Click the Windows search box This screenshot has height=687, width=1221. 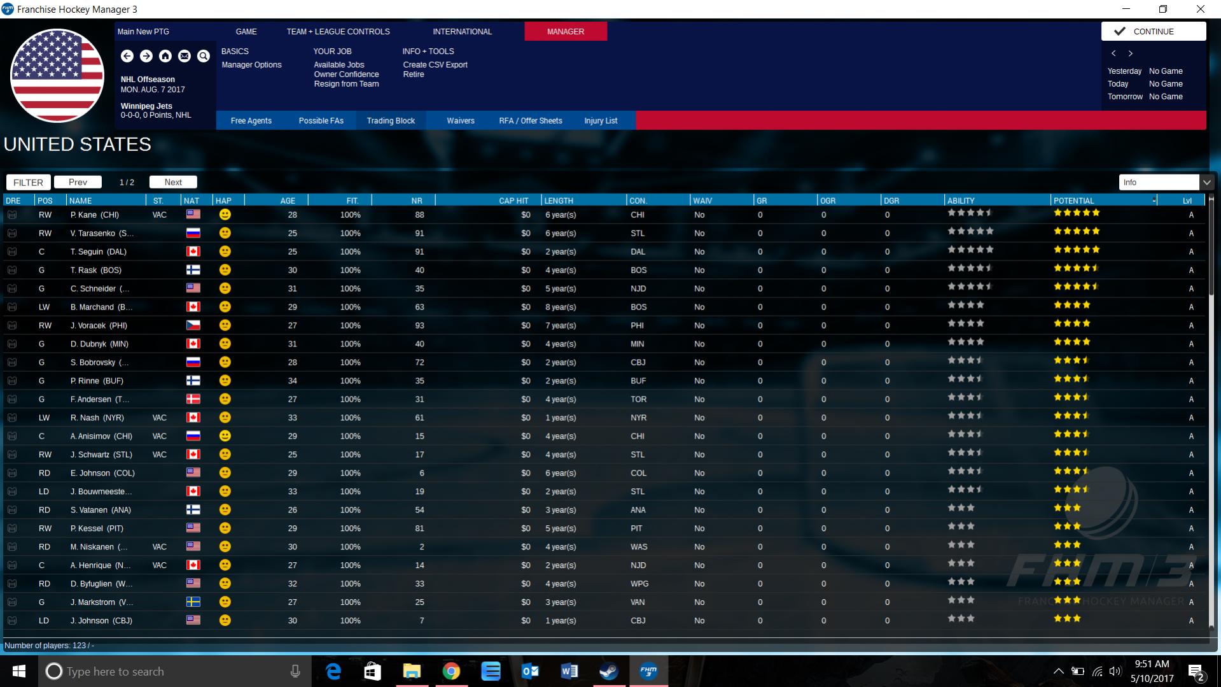pos(175,672)
